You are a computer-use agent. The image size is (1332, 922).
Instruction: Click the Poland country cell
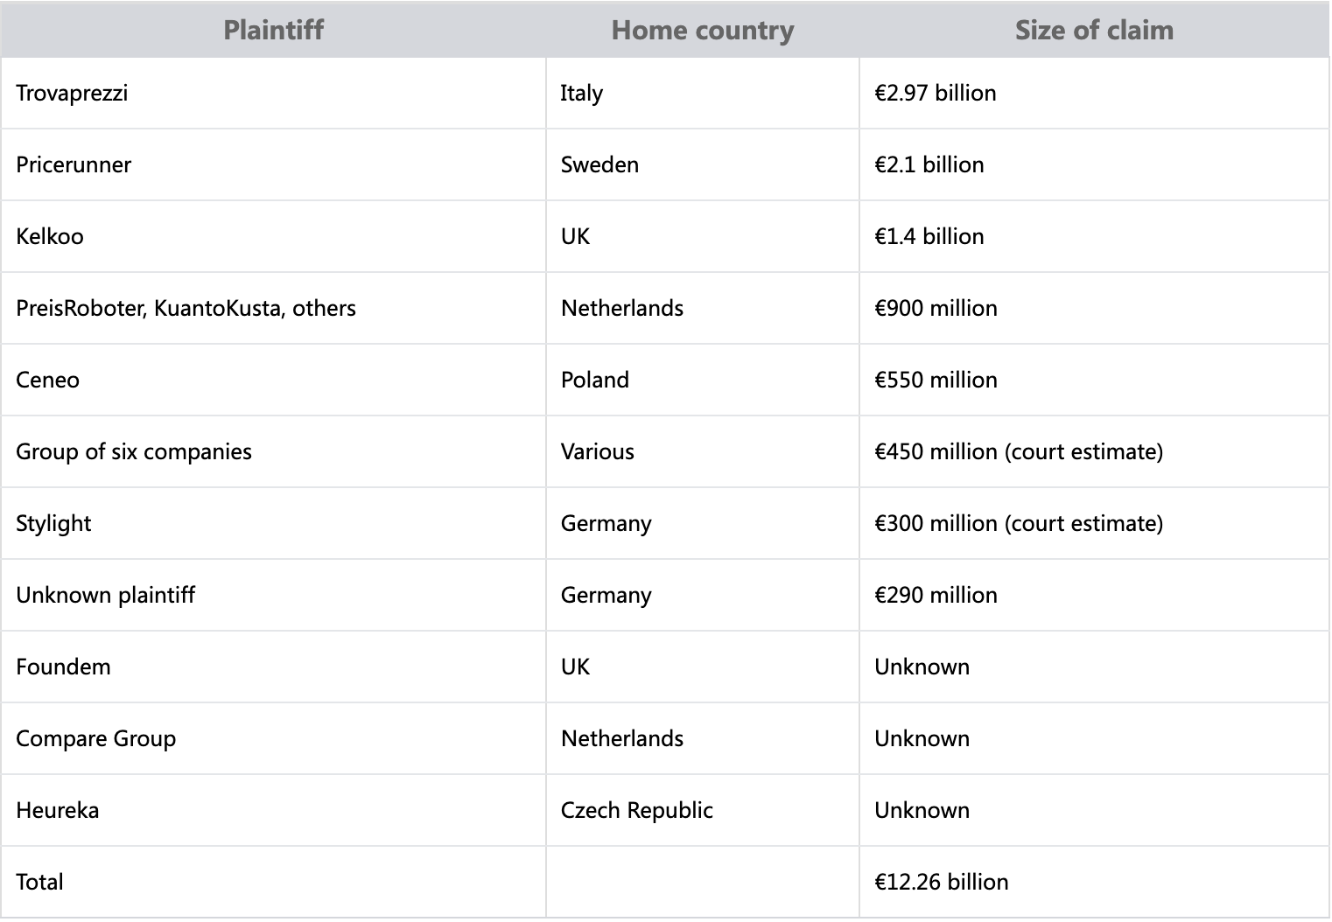[703, 381]
